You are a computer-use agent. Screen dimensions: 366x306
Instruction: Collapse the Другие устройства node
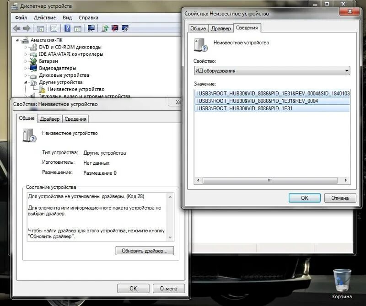click(x=26, y=82)
